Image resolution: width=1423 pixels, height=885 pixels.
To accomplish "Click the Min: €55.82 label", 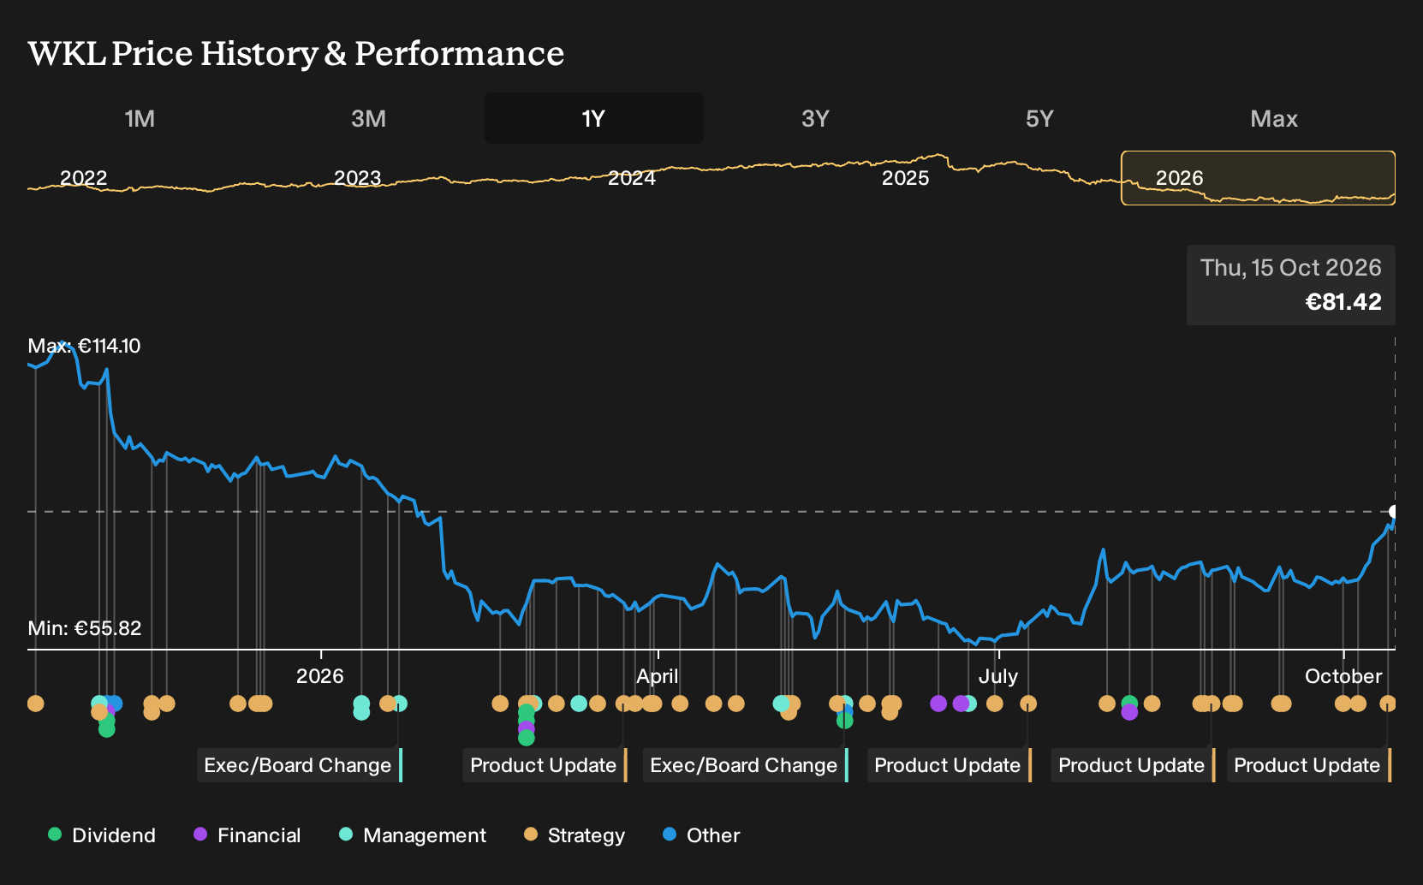I will coord(84,628).
